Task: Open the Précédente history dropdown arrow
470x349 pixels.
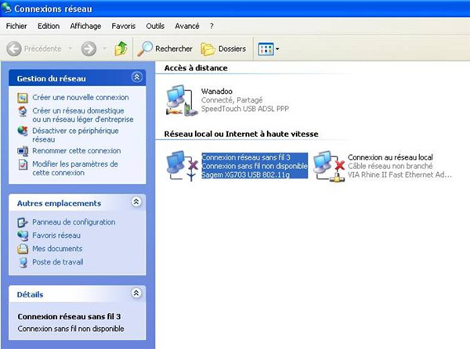Action: tap(70, 49)
